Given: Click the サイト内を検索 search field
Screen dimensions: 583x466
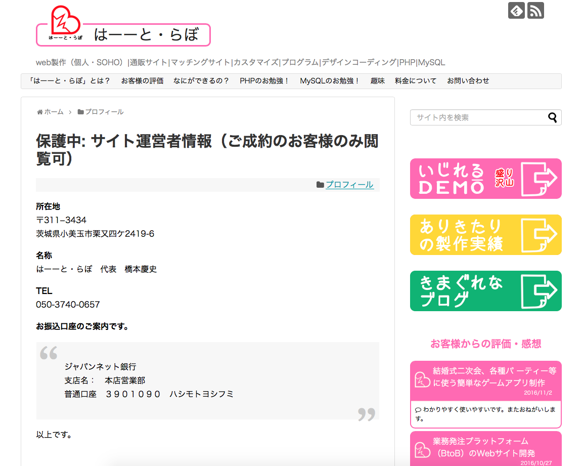Looking at the screenshot, I should click(470, 117).
